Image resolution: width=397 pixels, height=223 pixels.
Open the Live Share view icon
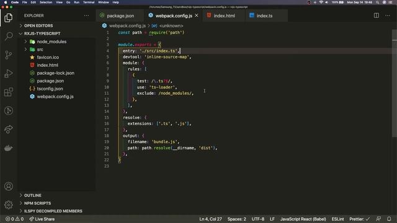click(8, 129)
